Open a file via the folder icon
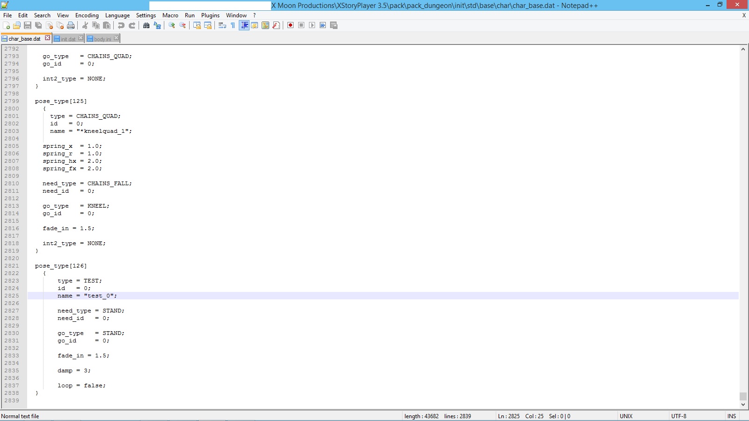The width and height of the screenshot is (749, 421). [x=17, y=25]
